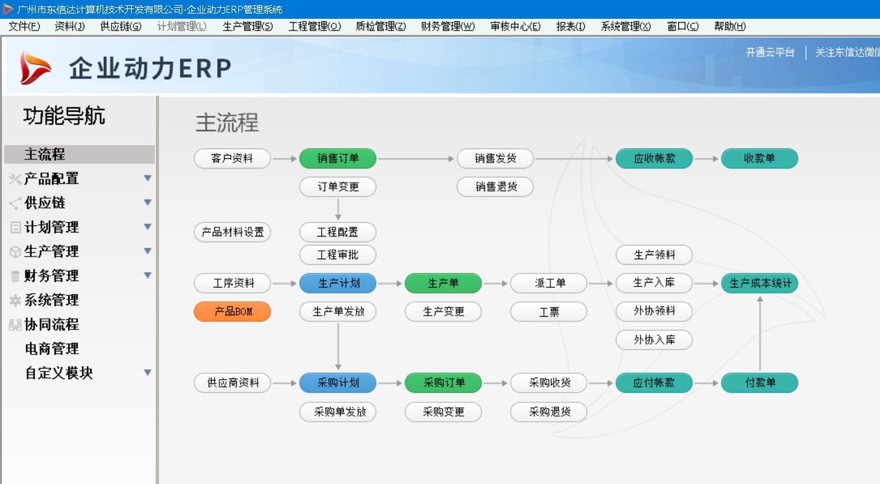This screenshot has height=484, width=880.
Task: Click the 开通云平台 link
Action: click(x=770, y=53)
